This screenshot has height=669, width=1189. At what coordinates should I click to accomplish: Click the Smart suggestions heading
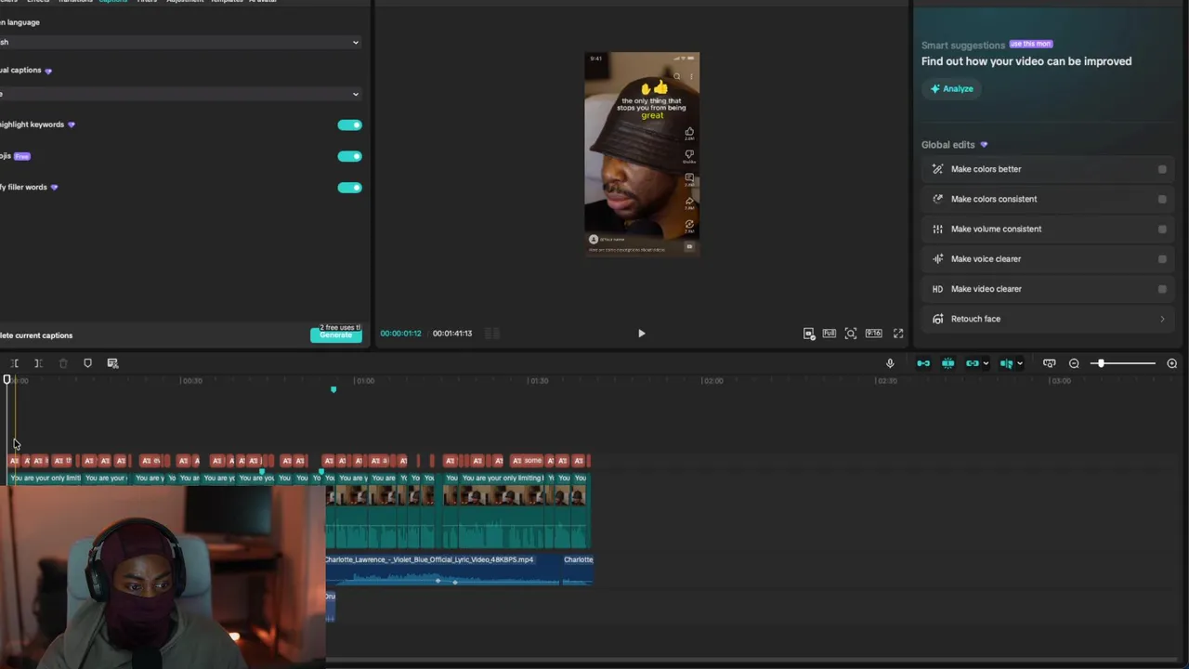pos(963,46)
